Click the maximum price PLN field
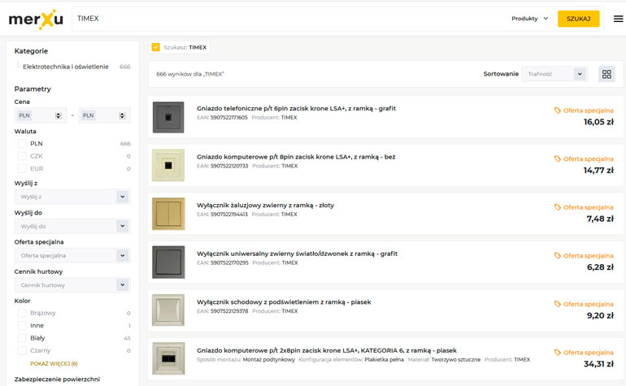Image resolution: width=626 pixels, height=386 pixels. [x=104, y=115]
